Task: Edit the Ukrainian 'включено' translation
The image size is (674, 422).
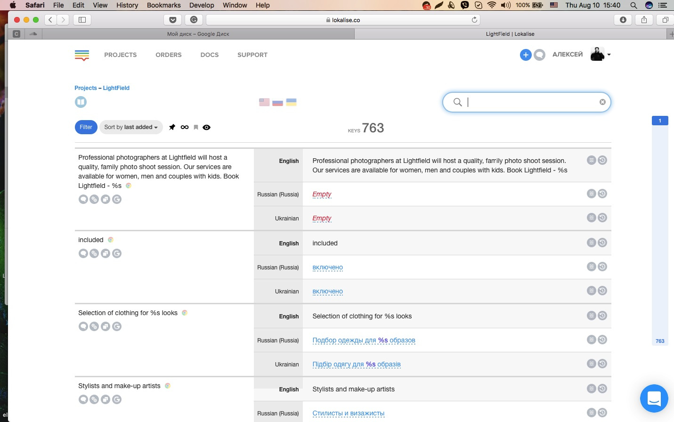Action: (328, 291)
